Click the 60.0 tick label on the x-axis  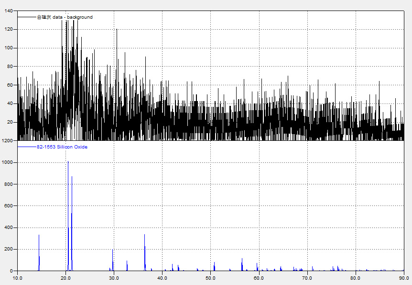point(259,278)
